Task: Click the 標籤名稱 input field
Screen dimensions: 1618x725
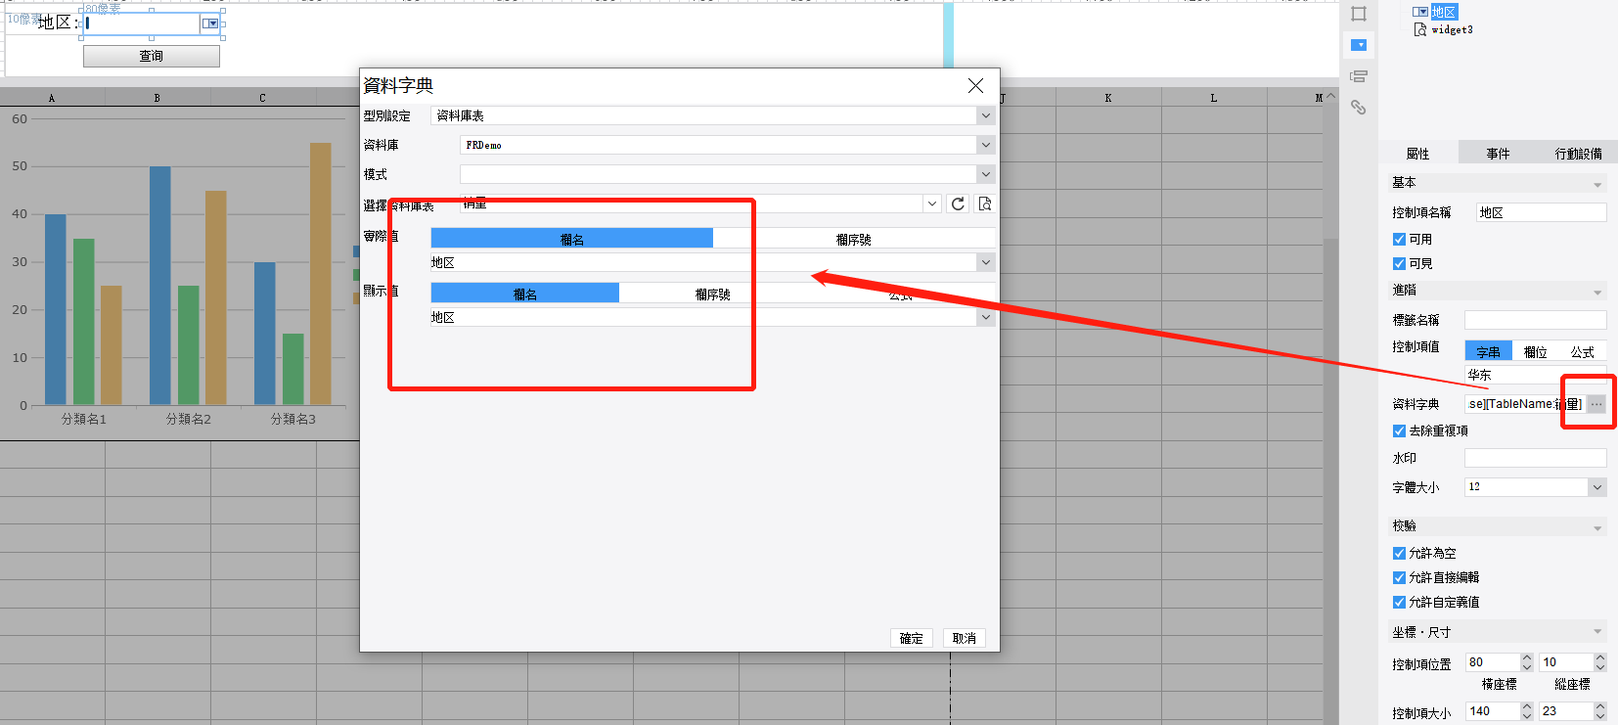Action: pyautogui.click(x=1535, y=320)
